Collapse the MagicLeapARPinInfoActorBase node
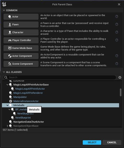The height and width of the screenshot is (148, 124). [x=7, y=85]
